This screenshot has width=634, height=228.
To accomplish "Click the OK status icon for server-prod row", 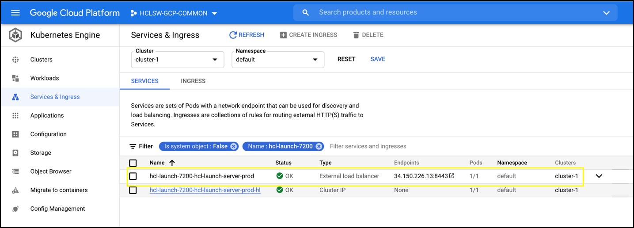I will (280, 176).
